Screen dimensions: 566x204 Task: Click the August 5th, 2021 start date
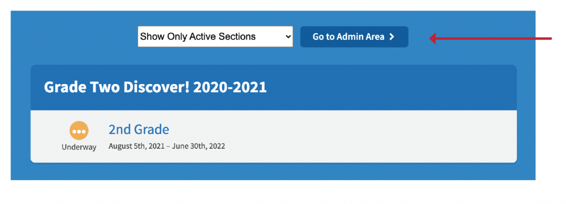pyautogui.click(x=137, y=147)
